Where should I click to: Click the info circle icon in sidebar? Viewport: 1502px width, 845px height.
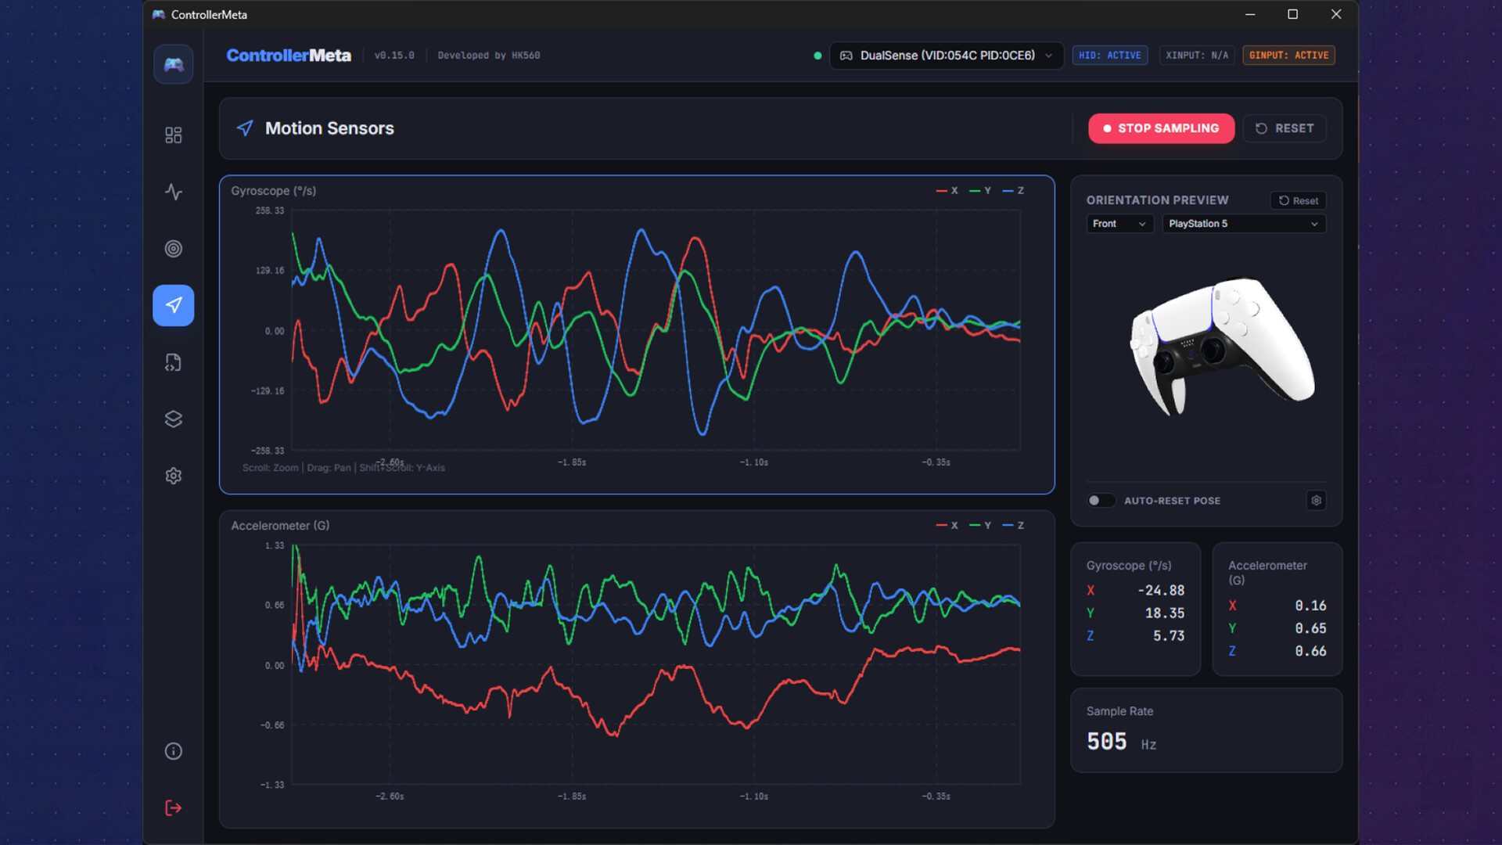(174, 751)
